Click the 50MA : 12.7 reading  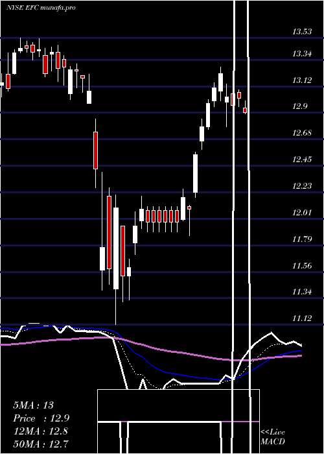pyautogui.click(x=41, y=444)
